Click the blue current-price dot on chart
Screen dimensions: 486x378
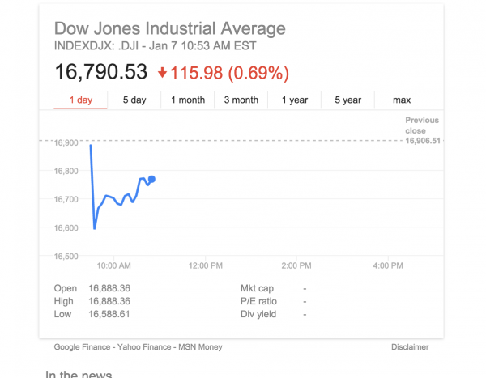pyautogui.click(x=151, y=180)
